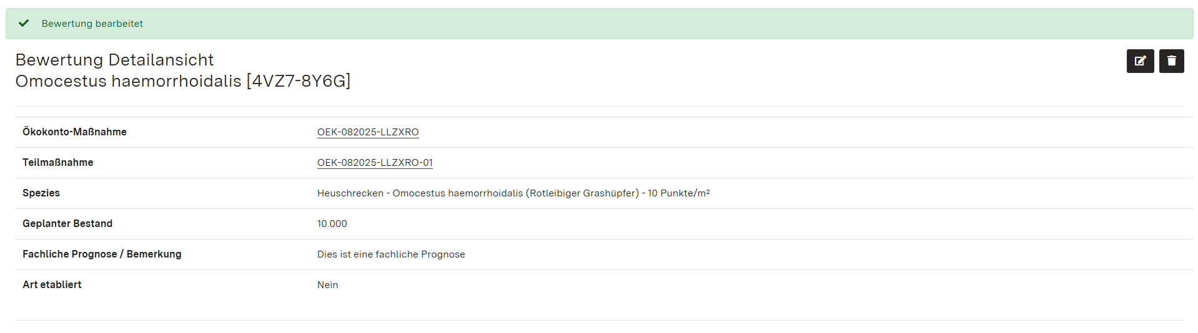Click the 'Ökokonto-Maßnahme' row label

click(x=74, y=132)
